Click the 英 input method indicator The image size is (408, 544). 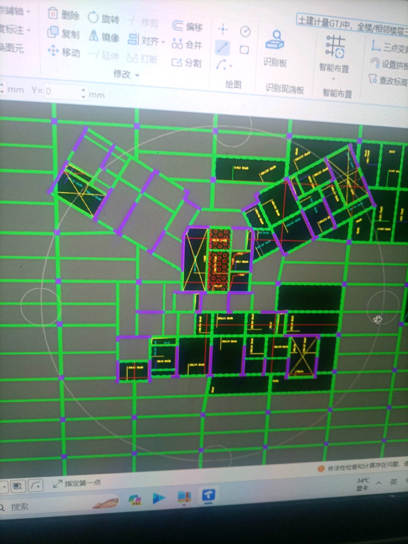(x=394, y=481)
